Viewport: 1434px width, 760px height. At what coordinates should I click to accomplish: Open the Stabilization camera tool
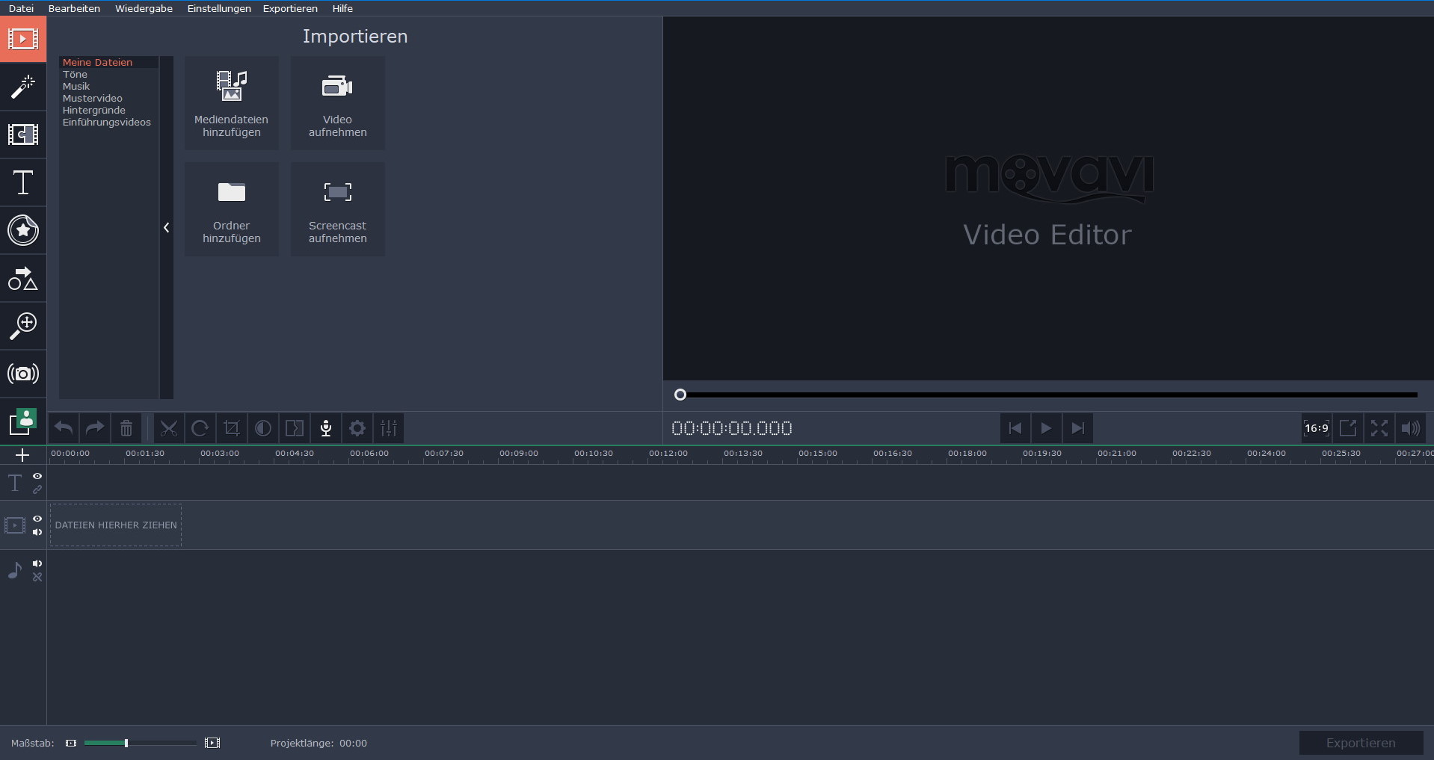[x=23, y=374]
